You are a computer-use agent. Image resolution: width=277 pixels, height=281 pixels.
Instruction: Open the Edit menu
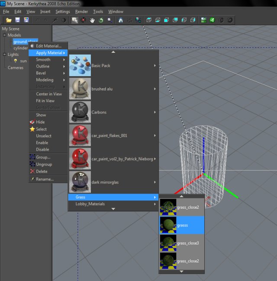pos(18,12)
